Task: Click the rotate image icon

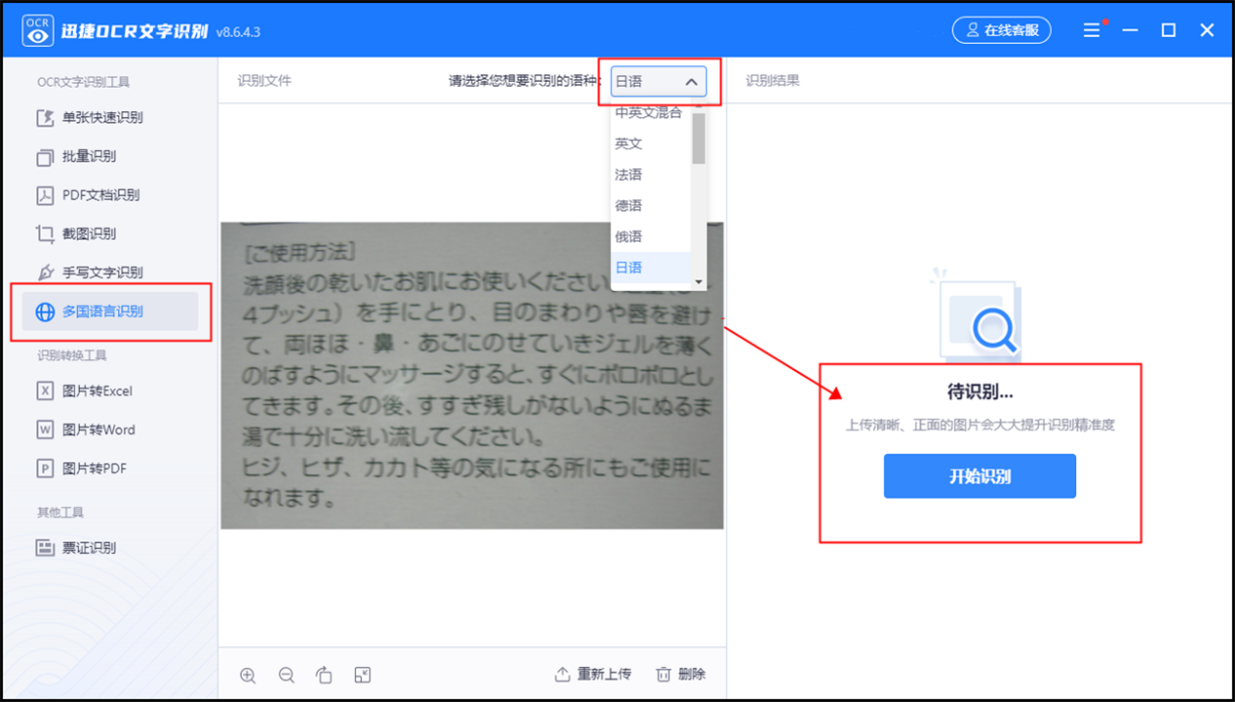Action: pyautogui.click(x=325, y=675)
